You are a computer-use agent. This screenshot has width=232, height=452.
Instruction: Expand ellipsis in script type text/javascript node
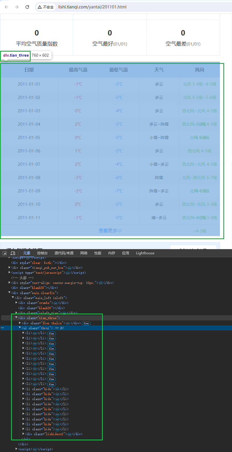tap(68, 273)
